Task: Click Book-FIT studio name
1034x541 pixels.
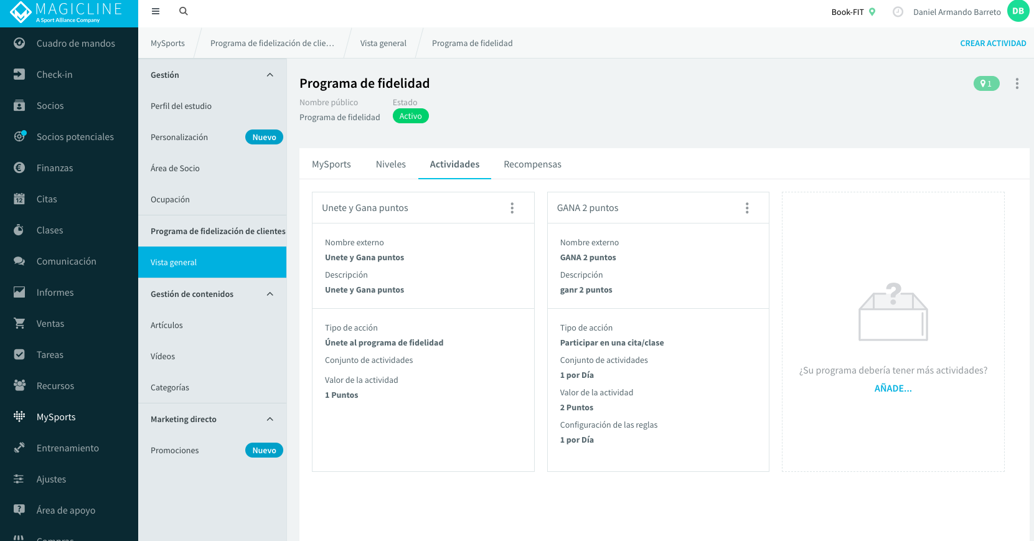Action: (847, 12)
